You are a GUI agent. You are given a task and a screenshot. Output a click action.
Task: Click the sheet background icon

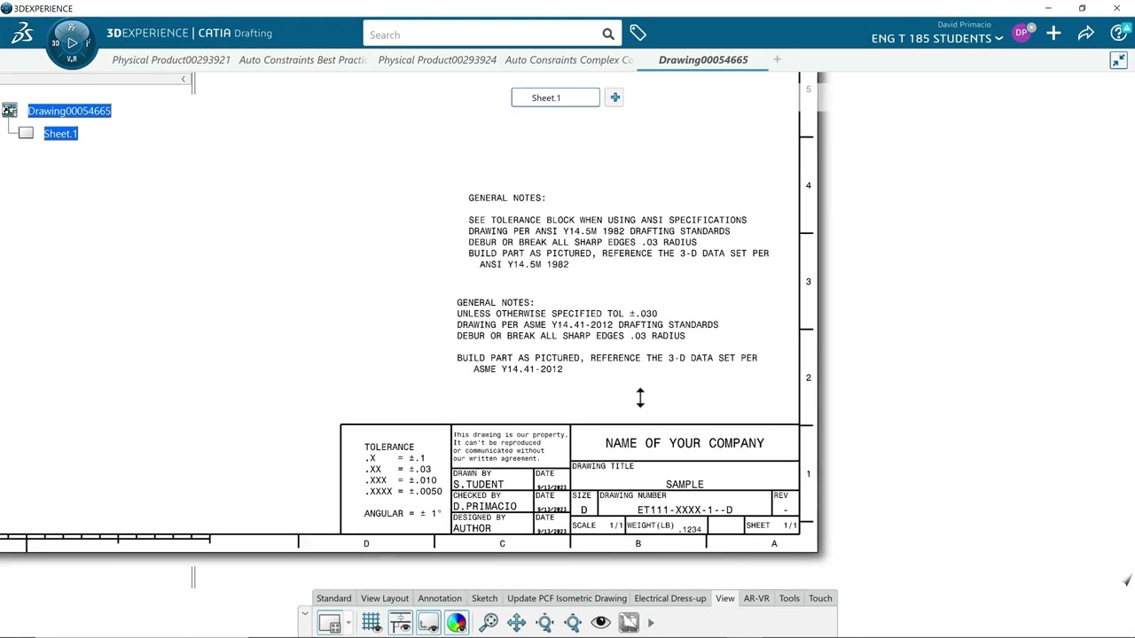pos(629,623)
